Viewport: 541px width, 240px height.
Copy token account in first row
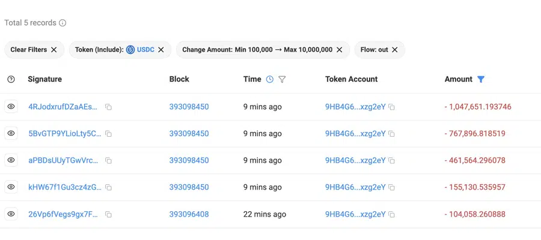(391, 107)
